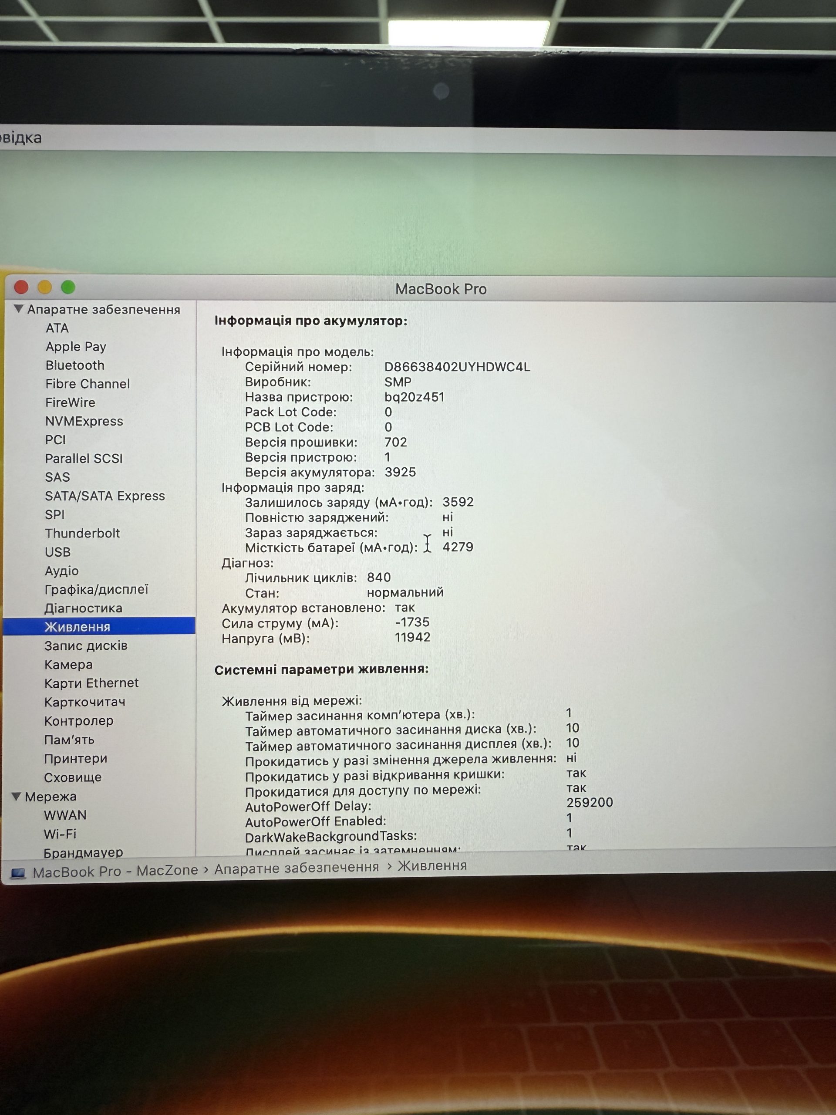Open Карти Ethernet in the sidebar
The image size is (836, 1115).
click(91, 683)
